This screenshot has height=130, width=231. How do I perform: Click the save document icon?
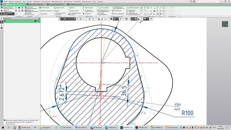click(22, 8)
